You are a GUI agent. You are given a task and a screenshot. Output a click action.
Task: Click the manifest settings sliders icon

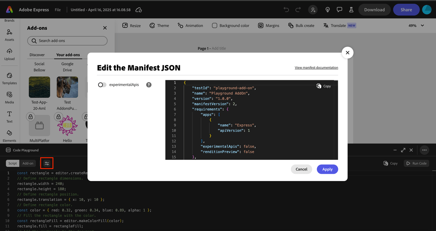[47, 163]
